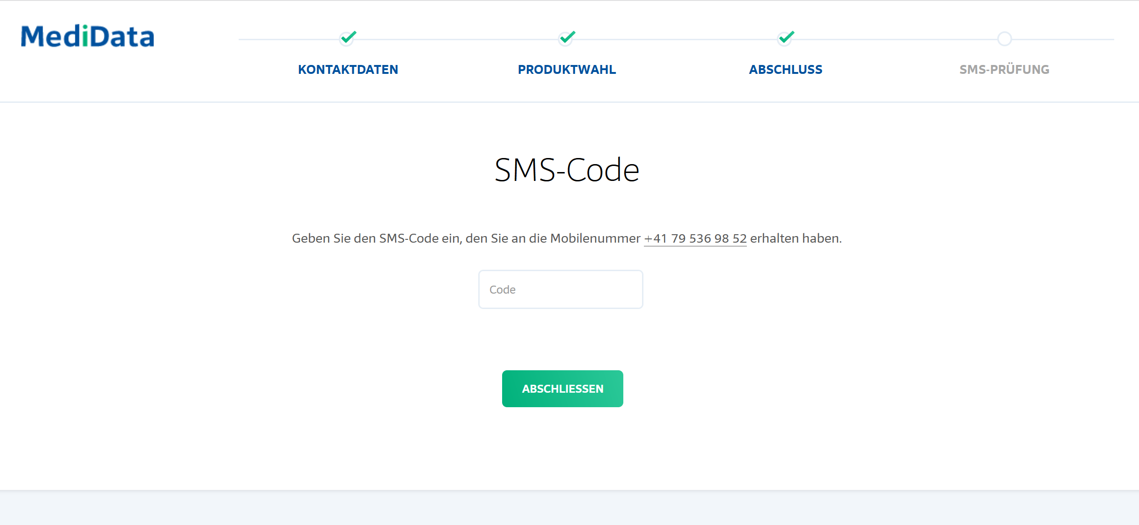Select the Abschluss green checkmark step icon

point(786,37)
